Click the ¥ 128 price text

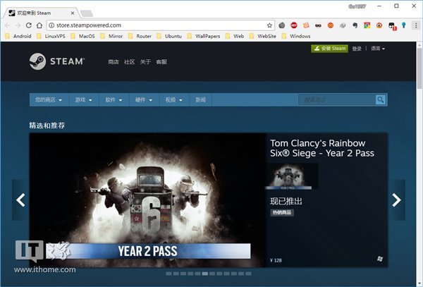(x=276, y=260)
